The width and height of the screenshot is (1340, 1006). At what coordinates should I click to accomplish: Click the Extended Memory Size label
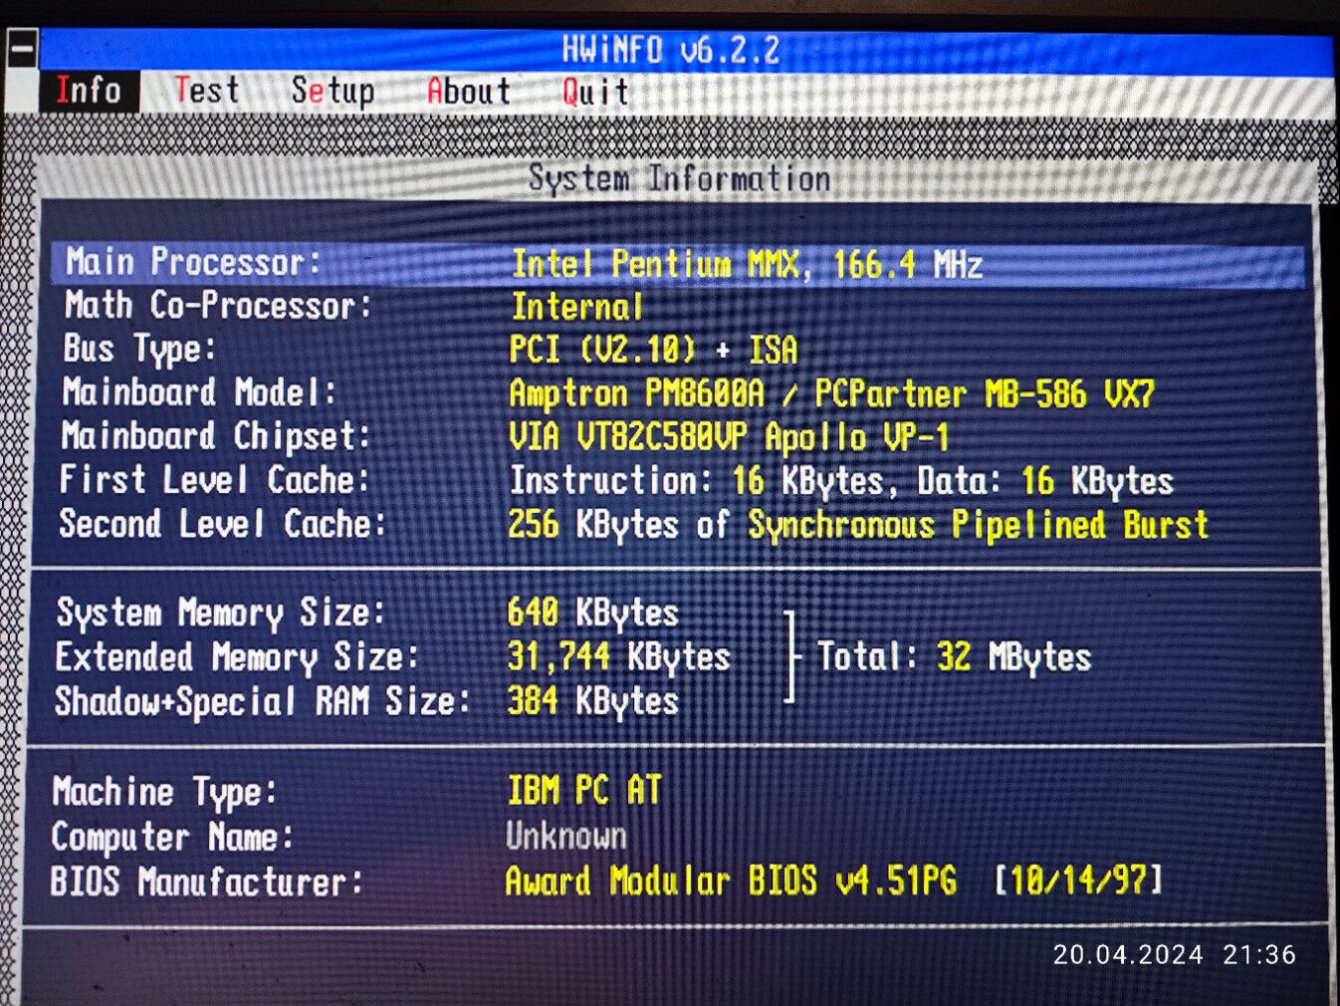click(237, 657)
